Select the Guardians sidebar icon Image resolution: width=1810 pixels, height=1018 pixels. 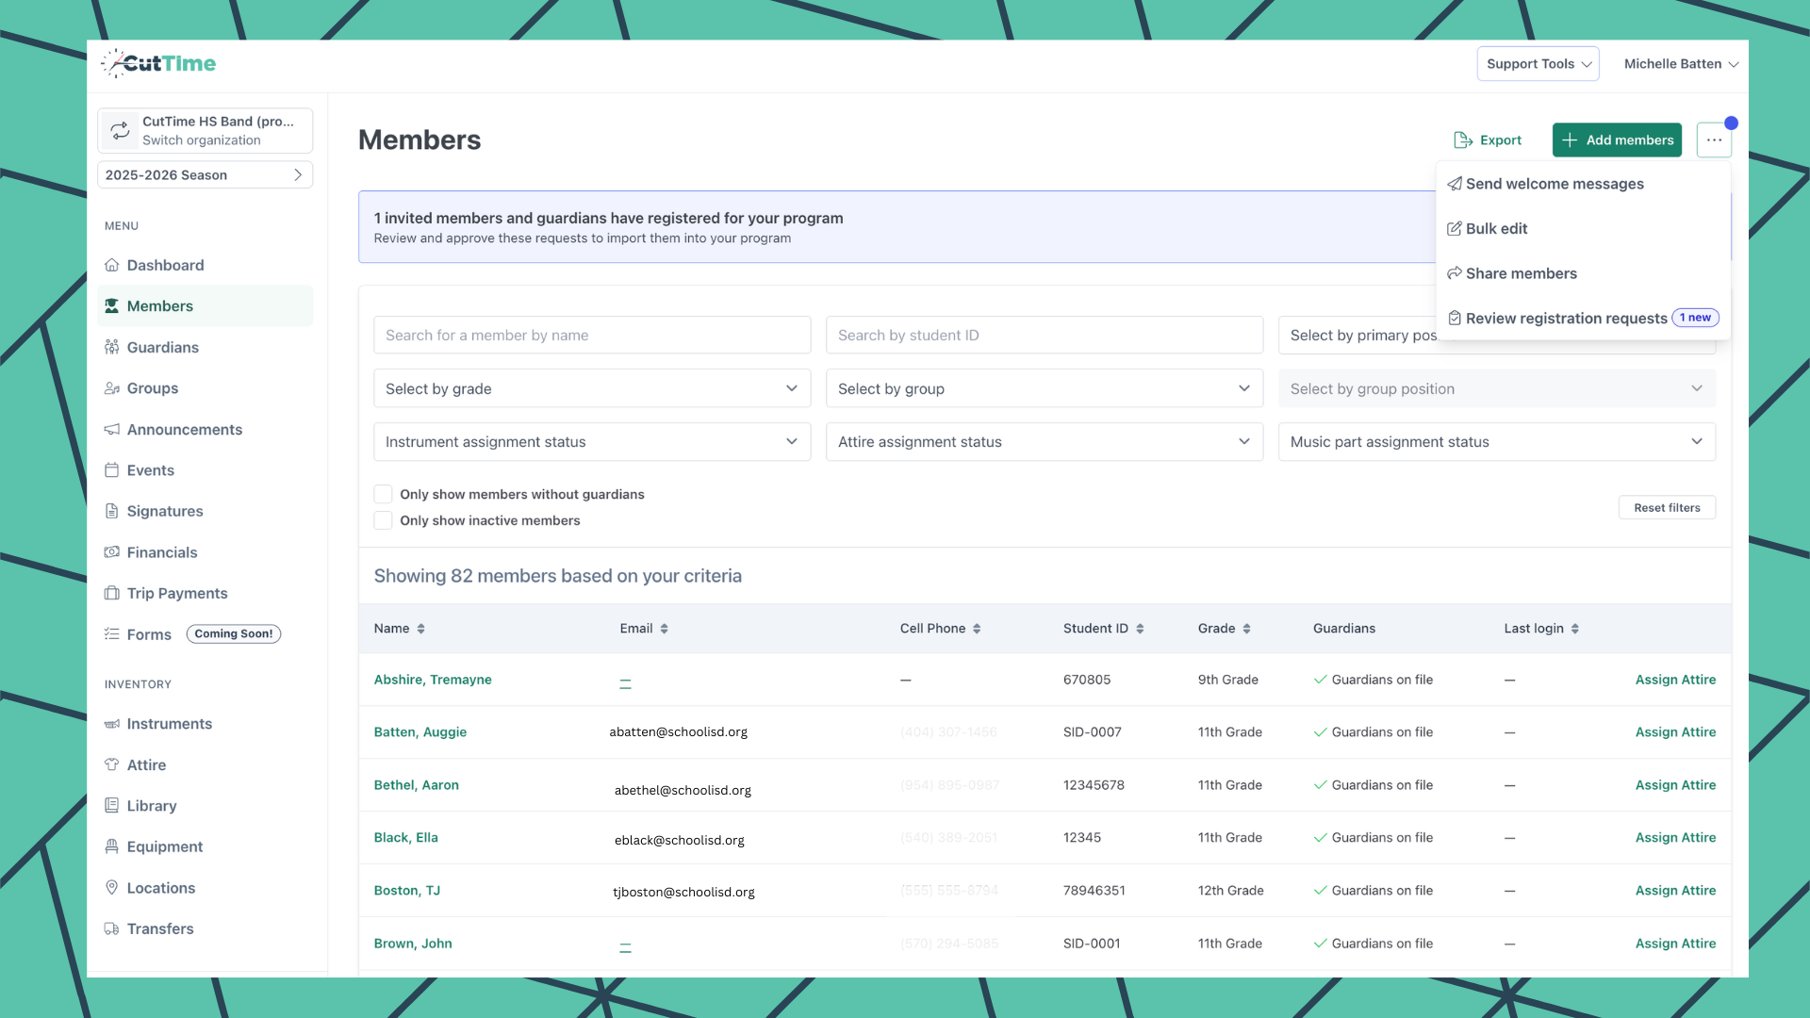pyautogui.click(x=112, y=347)
